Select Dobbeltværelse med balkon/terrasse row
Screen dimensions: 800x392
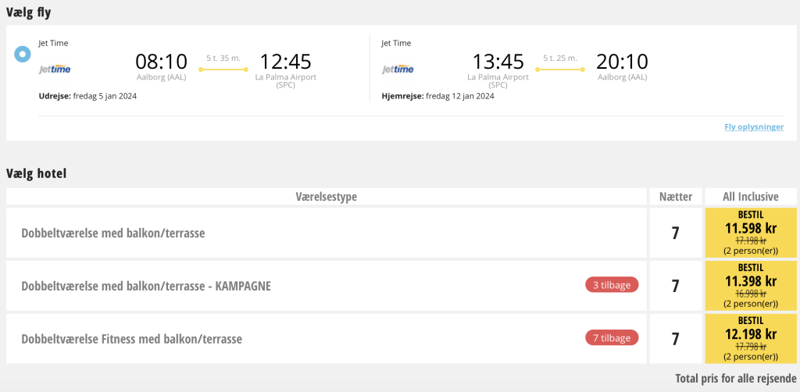point(326,233)
